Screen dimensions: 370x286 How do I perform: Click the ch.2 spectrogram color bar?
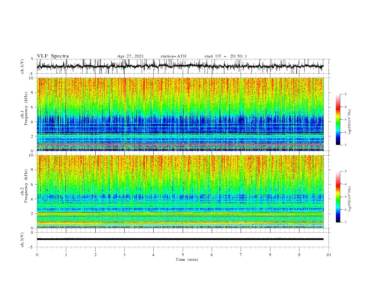(338, 197)
